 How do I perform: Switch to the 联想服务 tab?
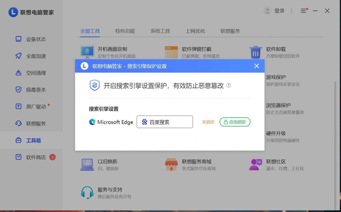point(230,31)
